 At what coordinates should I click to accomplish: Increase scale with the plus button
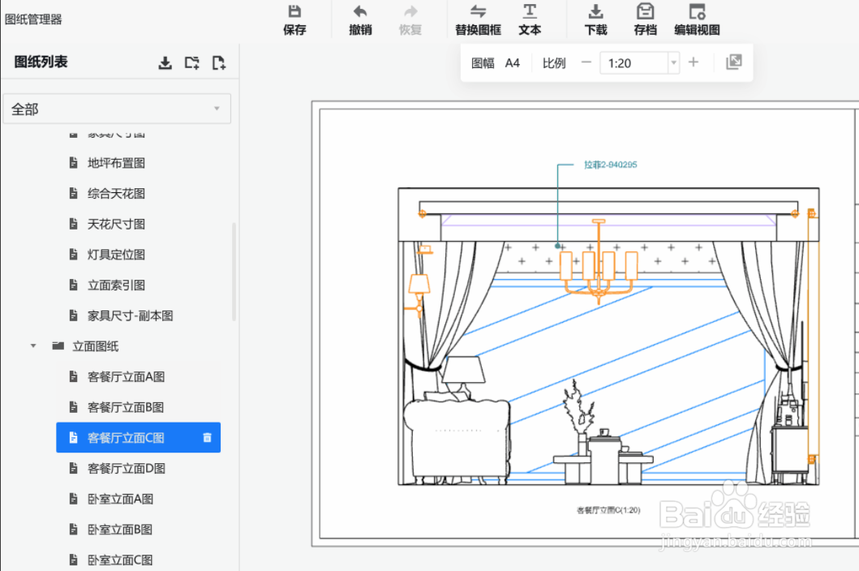tap(694, 62)
